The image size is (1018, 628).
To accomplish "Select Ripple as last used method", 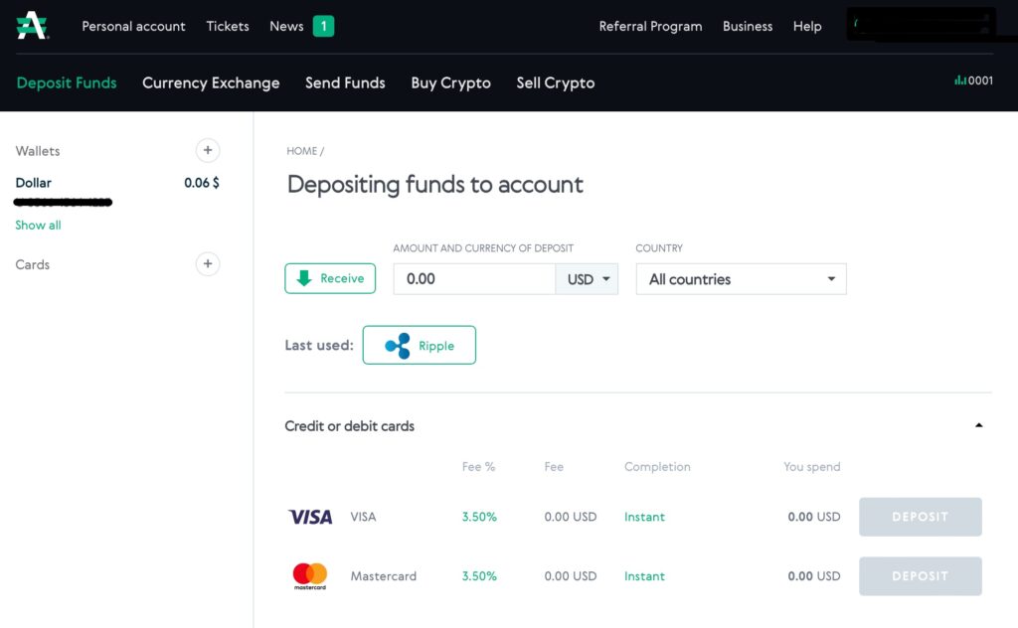I will [419, 346].
